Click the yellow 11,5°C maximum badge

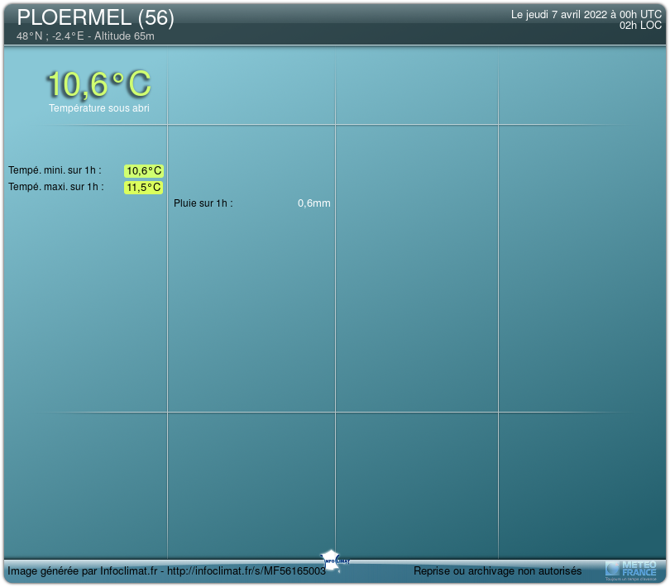point(144,188)
